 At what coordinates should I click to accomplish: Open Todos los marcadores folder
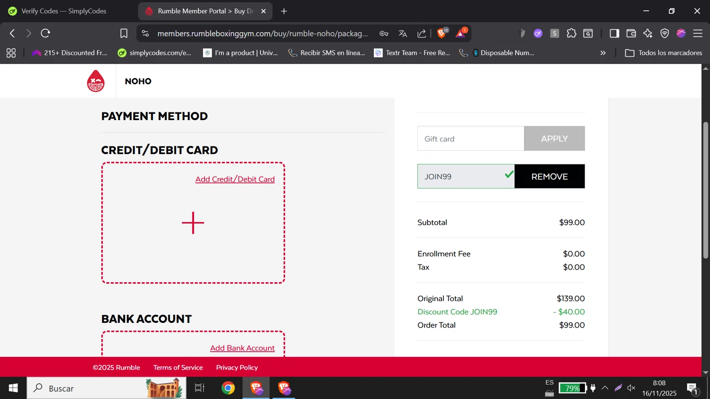click(664, 53)
